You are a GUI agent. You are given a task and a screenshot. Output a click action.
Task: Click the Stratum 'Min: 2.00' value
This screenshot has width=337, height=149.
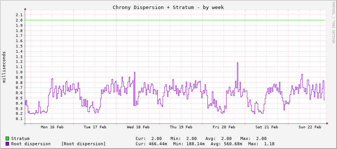(184, 138)
